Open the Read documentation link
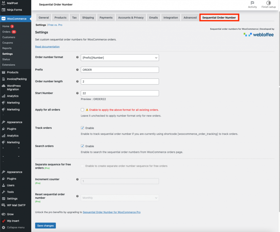This screenshot has width=280, height=232. pyautogui.click(x=47, y=47)
